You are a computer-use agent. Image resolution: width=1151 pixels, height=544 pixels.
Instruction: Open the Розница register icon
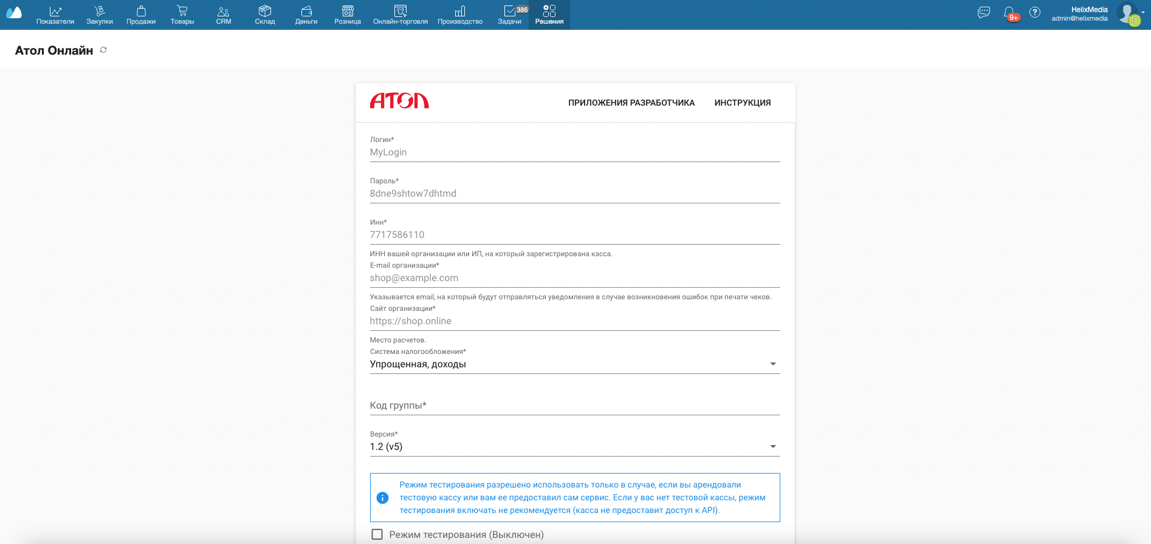pyautogui.click(x=348, y=11)
